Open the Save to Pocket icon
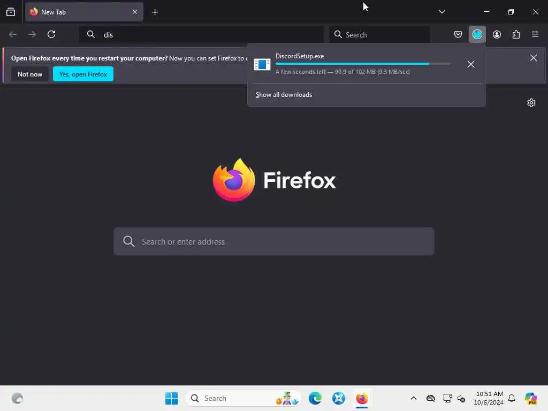Image resolution: width=548 pixels, height=411 pixels. point(458,34)
